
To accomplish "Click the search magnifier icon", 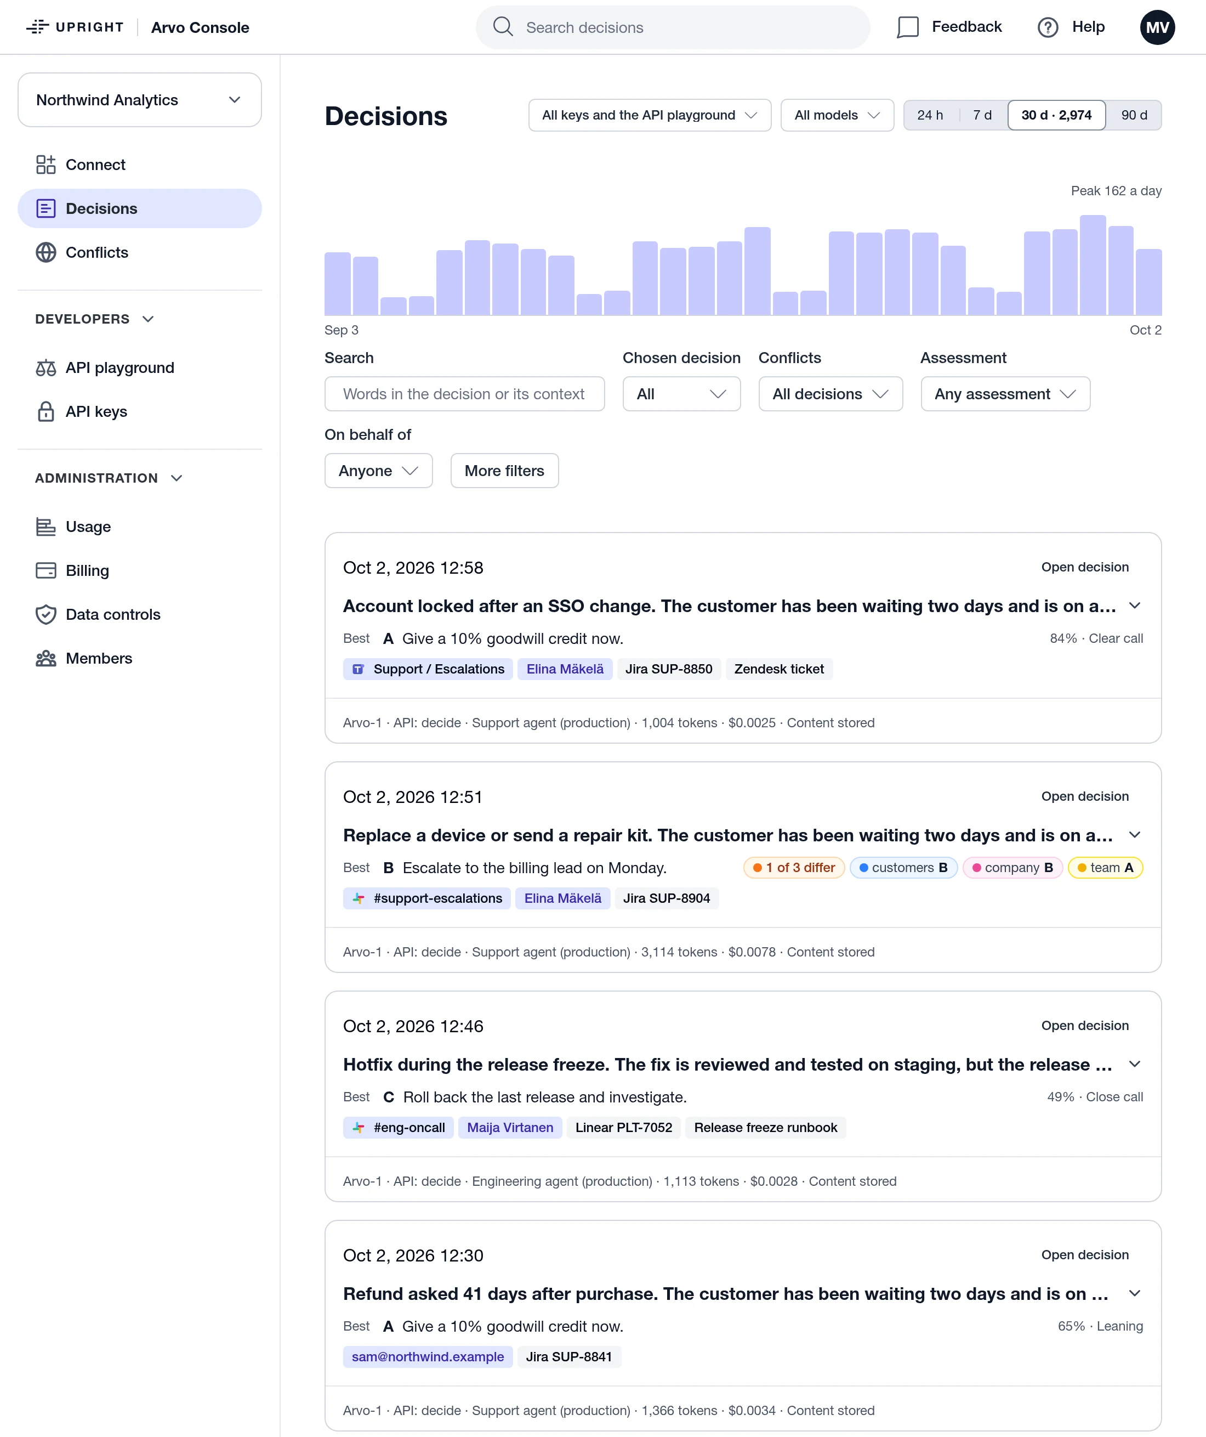I will 503,27.
